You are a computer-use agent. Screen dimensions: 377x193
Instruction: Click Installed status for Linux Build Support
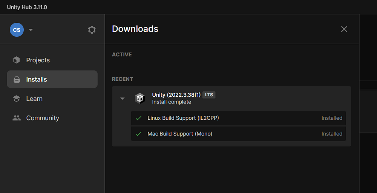click(332, 118)
